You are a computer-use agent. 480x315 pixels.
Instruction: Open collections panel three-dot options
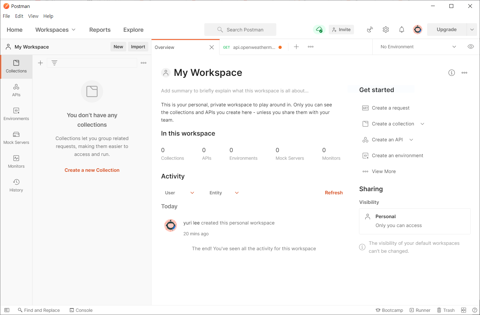[144, 63]
